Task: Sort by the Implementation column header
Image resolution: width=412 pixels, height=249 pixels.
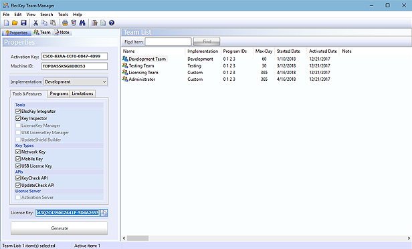Action: 203,51
